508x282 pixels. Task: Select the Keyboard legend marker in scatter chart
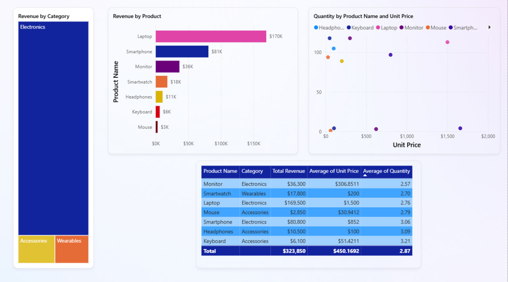348,28
